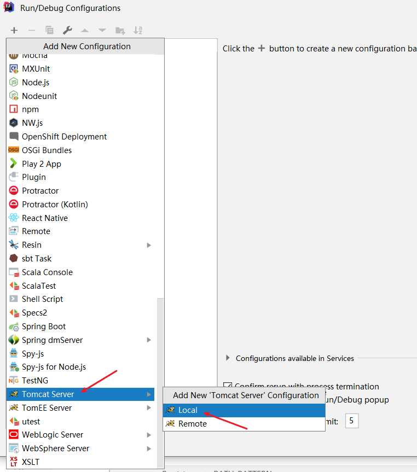This screenshot has height=472, width=417.
Task: Click the Play 2 App icon
Action: pos(14,164)
